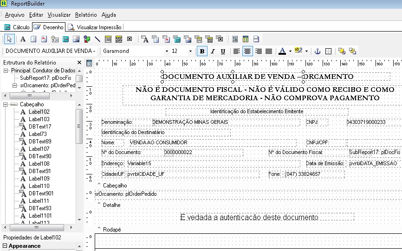
Task: Collapse the Appearance properties section
Action: 5,246
